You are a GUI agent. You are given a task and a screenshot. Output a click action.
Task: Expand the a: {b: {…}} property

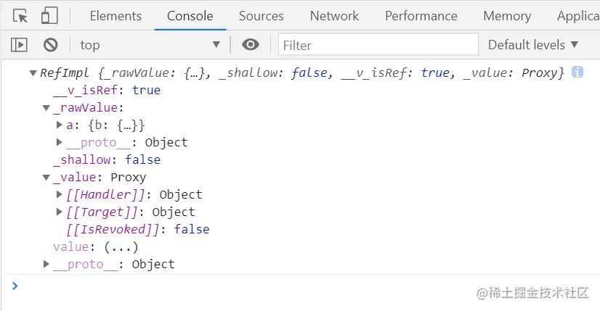tap(60, 125)
